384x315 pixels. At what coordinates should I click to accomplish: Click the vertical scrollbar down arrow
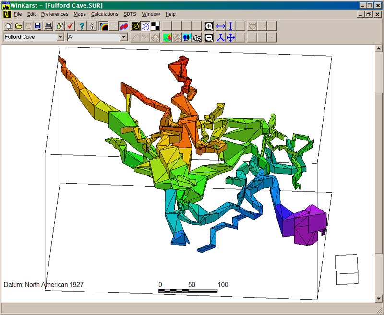[x=378, y=298]
